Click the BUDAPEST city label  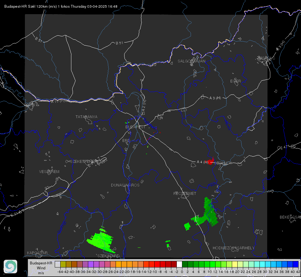[135, 127]
